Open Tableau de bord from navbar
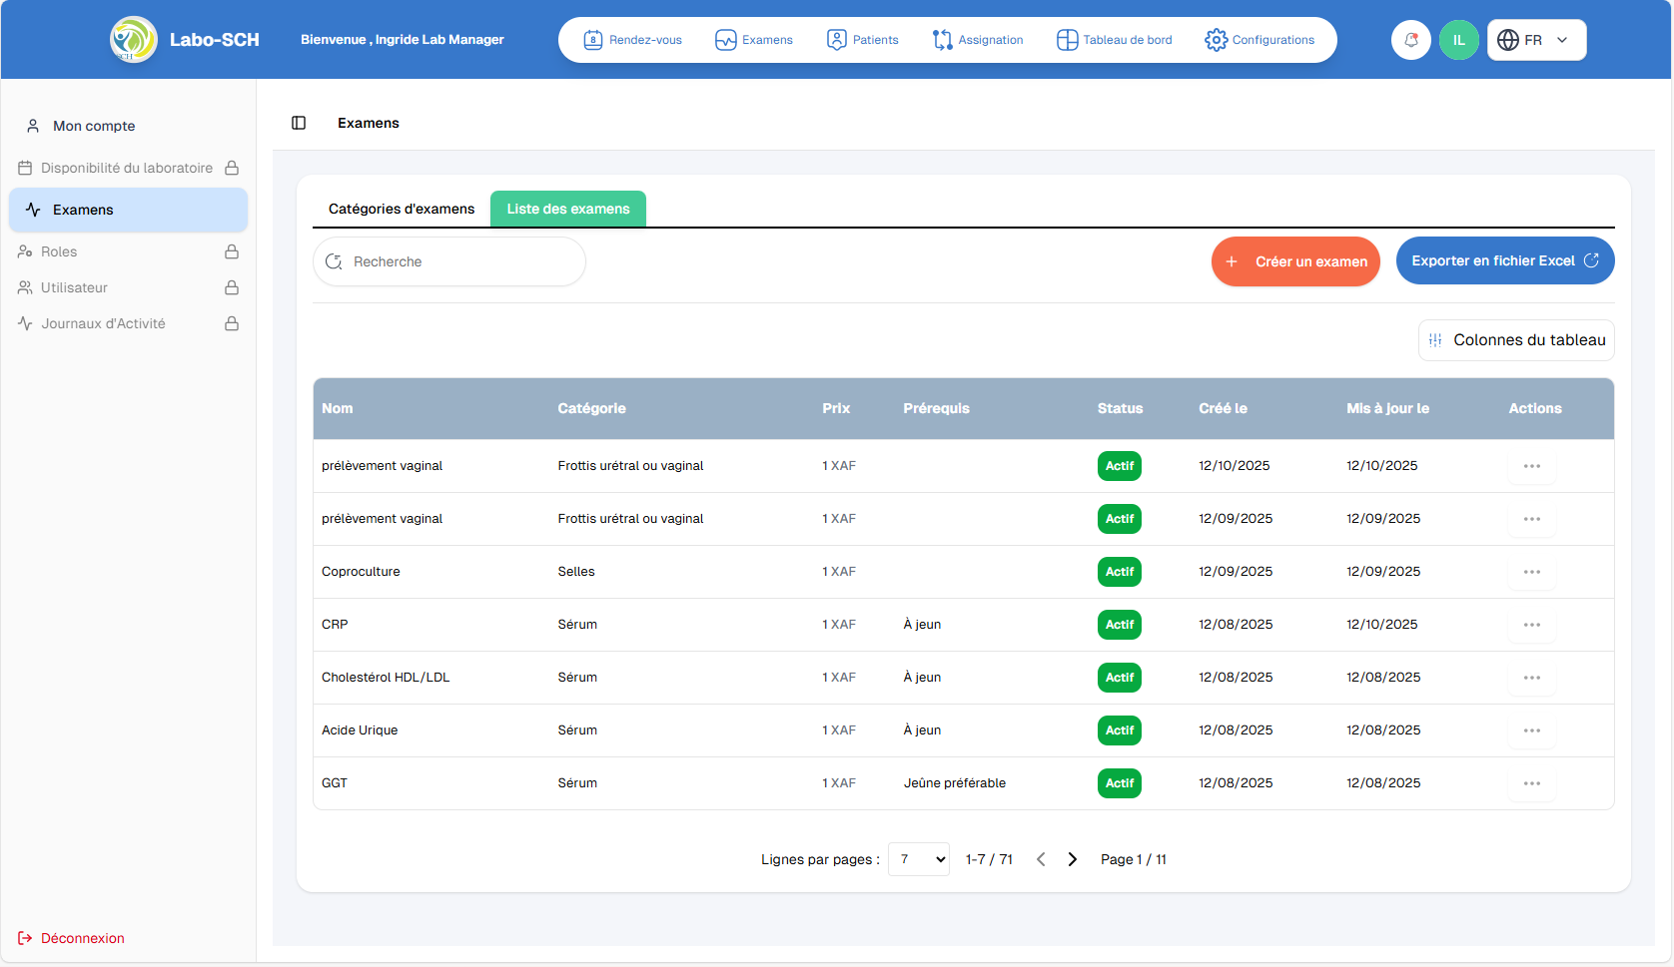Viewport: 1674px width, 967px height. 1115,40
